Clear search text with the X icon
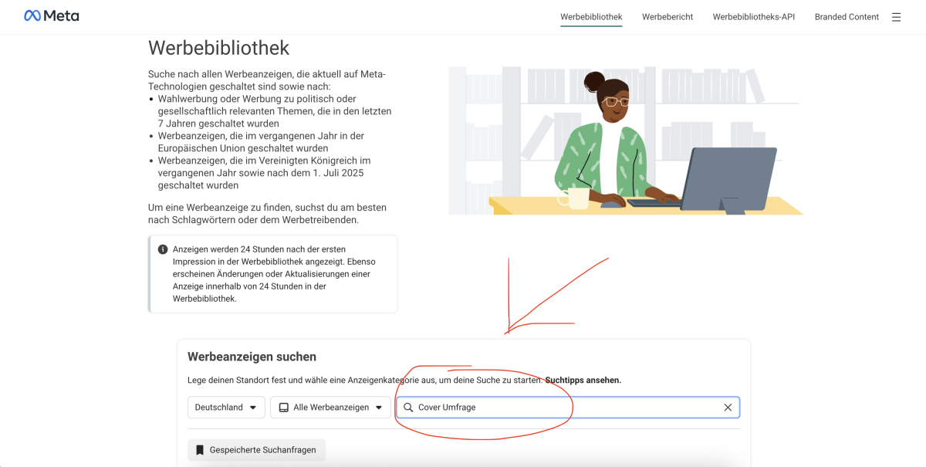The width and height of the screenshot is (926, 467). [728, 408]
